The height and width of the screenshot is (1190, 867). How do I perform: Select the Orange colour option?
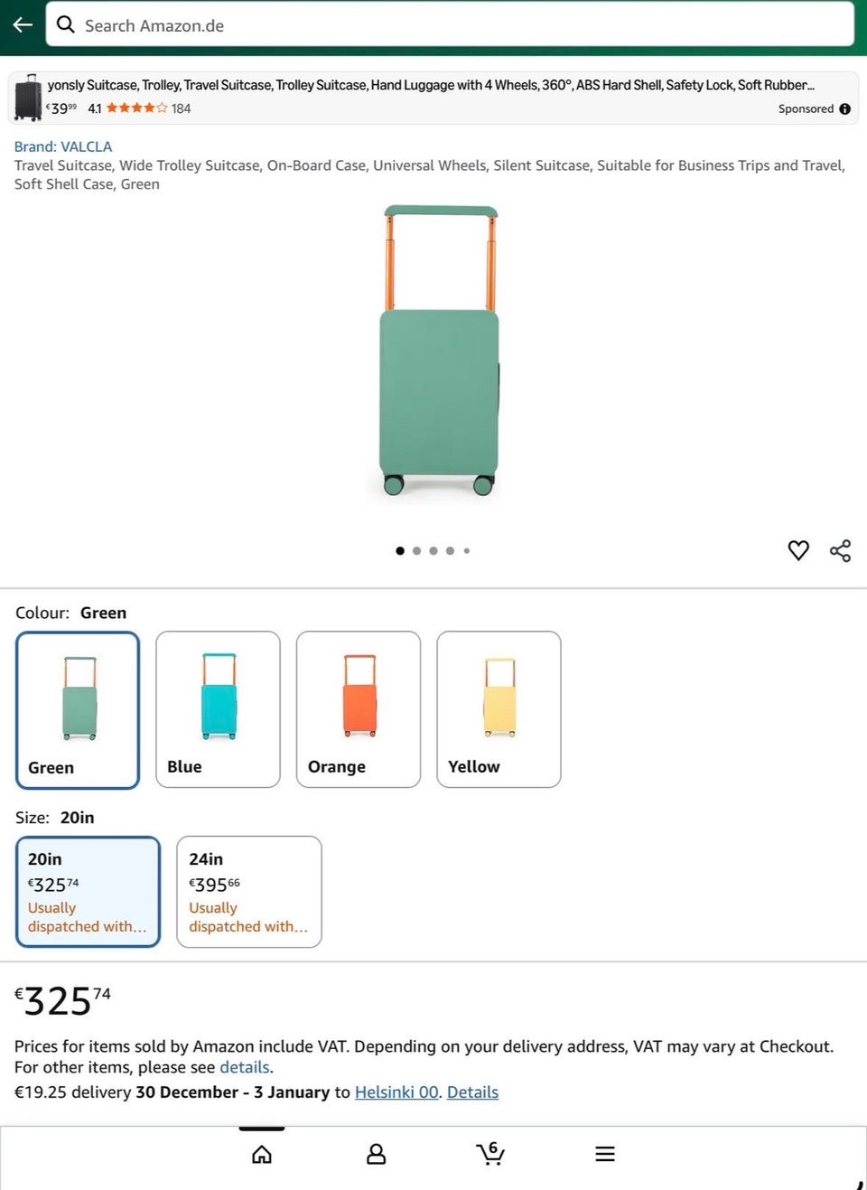coord(359,709)
